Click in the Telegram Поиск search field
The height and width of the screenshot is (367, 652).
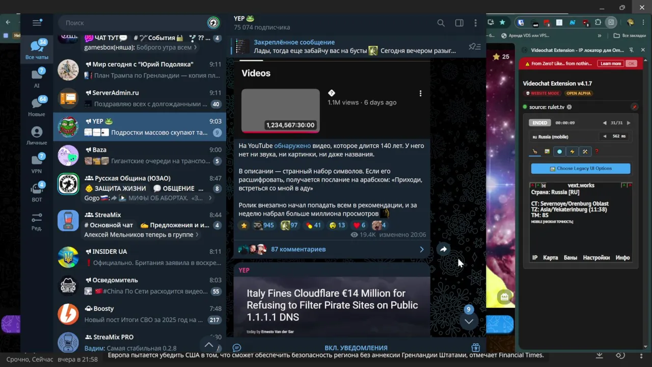click(135, 22)
